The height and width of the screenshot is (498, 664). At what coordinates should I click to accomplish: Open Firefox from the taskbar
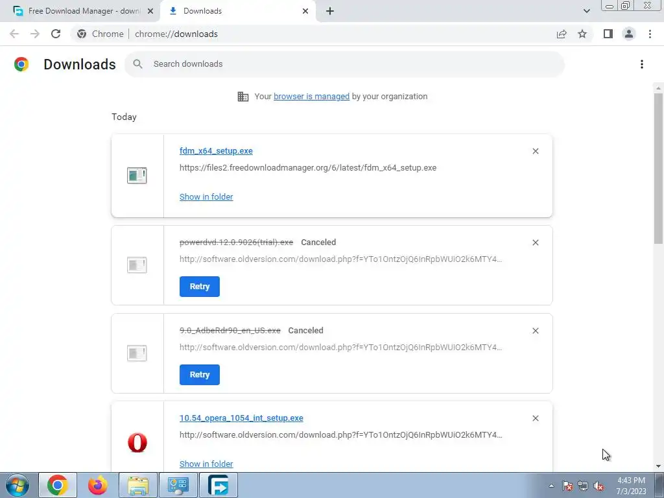pyautogui.click(x=98, y=485)
